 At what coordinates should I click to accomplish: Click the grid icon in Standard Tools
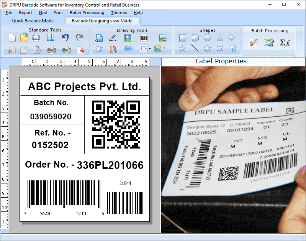tap(50, 37)
